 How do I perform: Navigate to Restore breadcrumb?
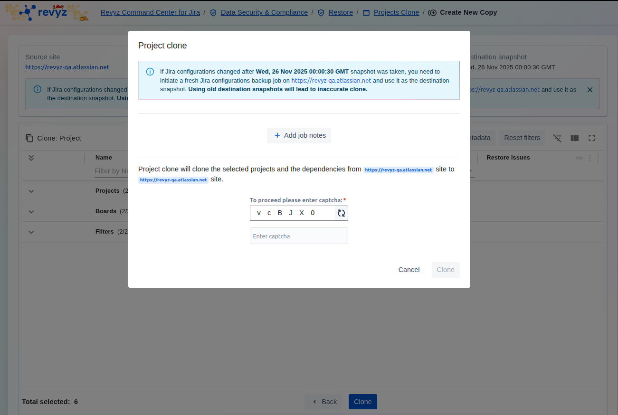[341, 12]
